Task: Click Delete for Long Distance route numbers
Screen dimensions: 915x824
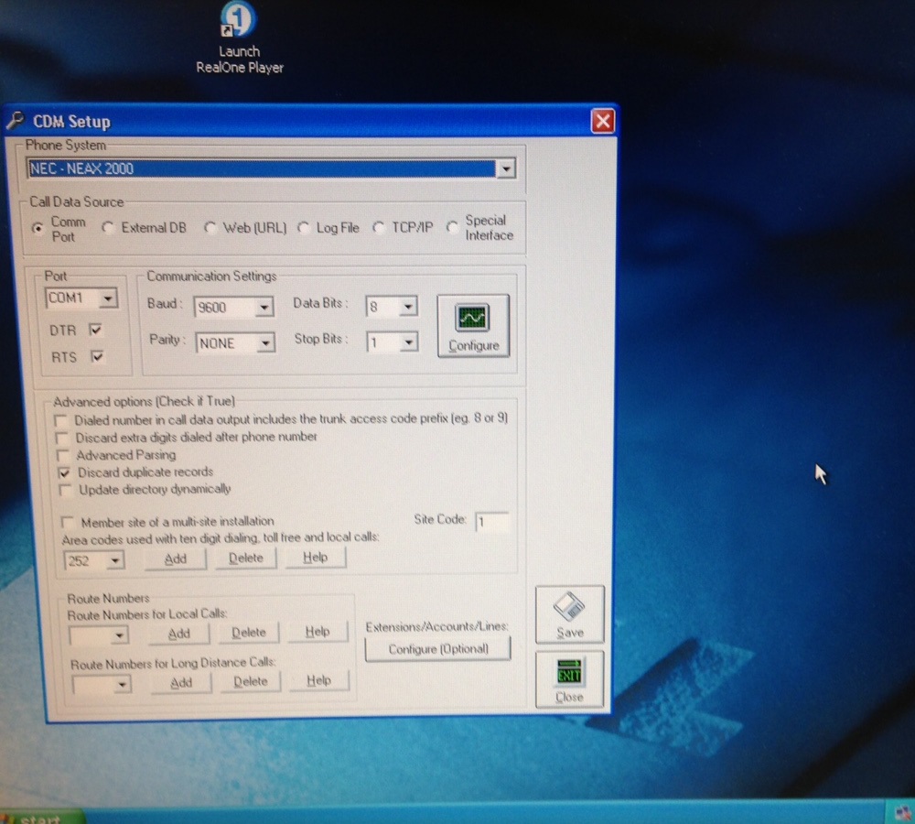Action: [250, 682]
